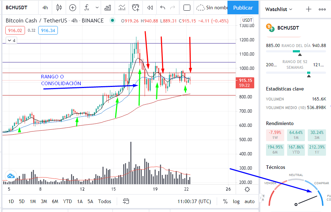Viewport: 331px width, 212px height.
Task: Select the YTD time range
Action: 67,201
